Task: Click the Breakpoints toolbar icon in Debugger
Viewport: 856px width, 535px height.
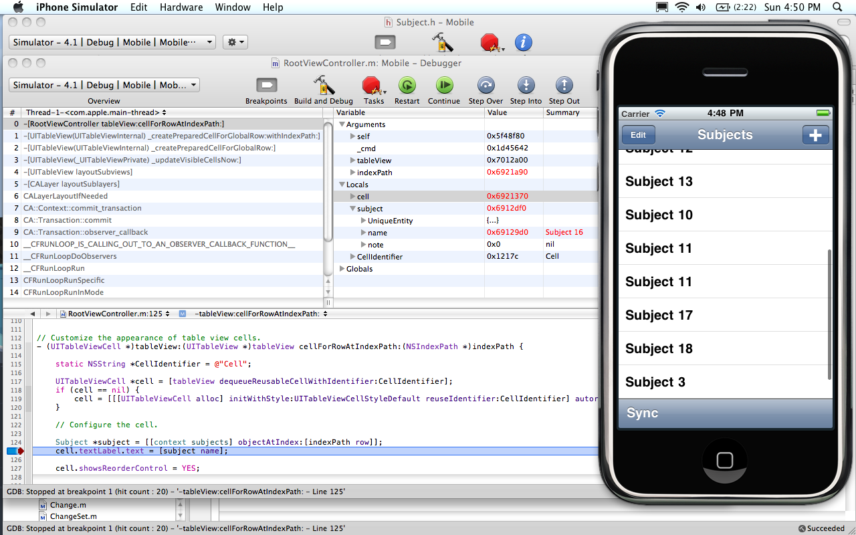Action: click(x=266, y=86)
